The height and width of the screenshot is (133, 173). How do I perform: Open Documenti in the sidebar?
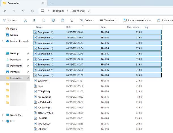14,66
